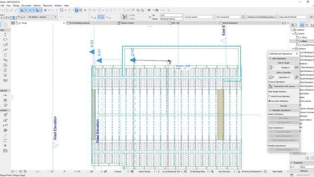Screen dimensions: 314x177
Task: Click the S-01 section marker triangle
Action: pyautogui.click(x=99, y=60)
